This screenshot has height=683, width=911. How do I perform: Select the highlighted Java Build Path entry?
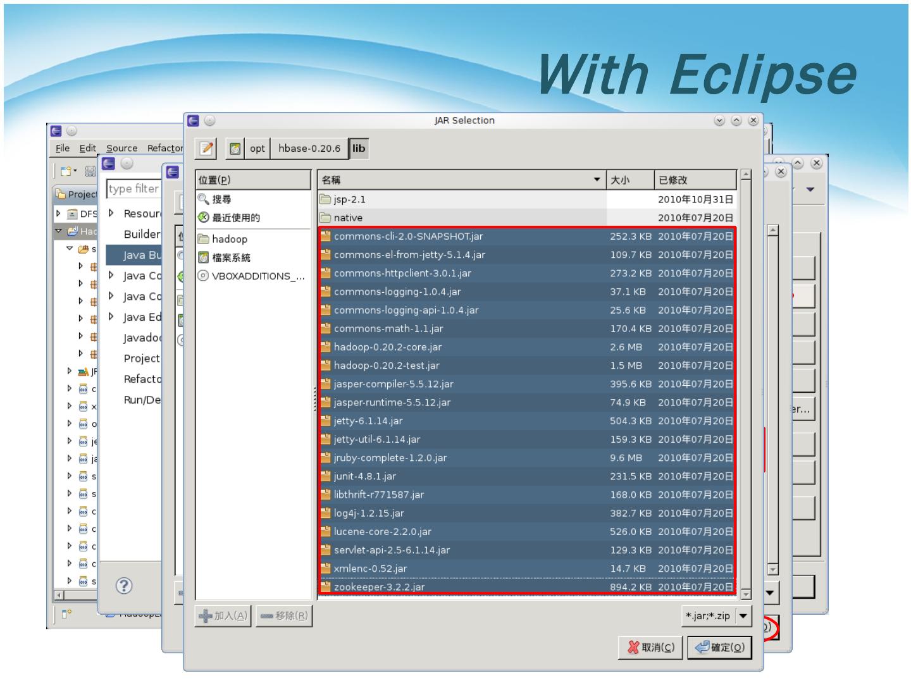coord(134,255)
